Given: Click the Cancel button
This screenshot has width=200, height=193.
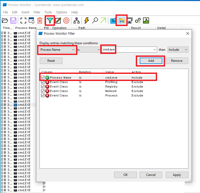Looking at the screenshot, I should coord(151,175).
